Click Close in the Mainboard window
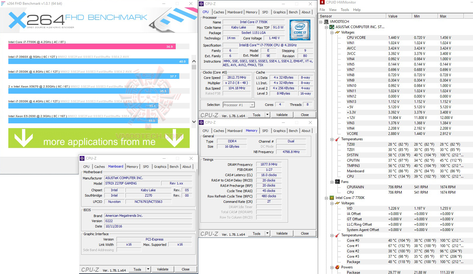The width and height of the screenshot is (473, 274). coord(186,269)
